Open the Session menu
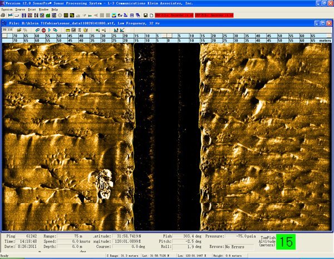Viewport: 334px width, 259px height. tap(7, 9)
